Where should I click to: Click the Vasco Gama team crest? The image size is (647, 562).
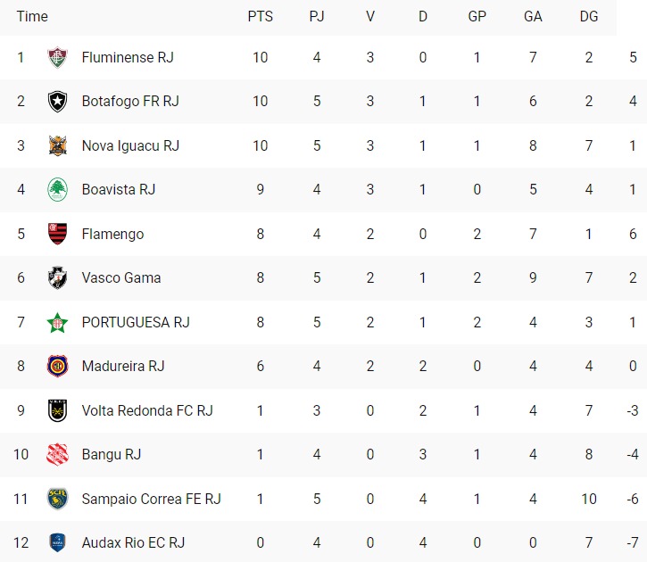pos(57,278)
